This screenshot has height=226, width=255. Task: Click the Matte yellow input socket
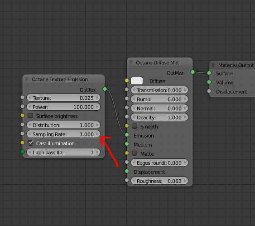(127, 153)
